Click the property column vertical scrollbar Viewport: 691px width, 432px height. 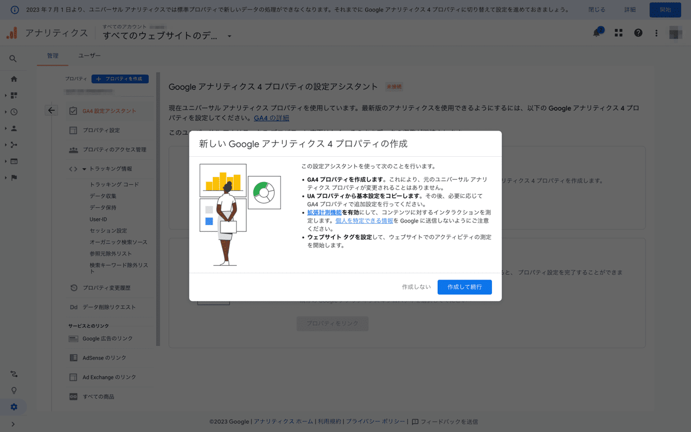(x=158, y=209)
